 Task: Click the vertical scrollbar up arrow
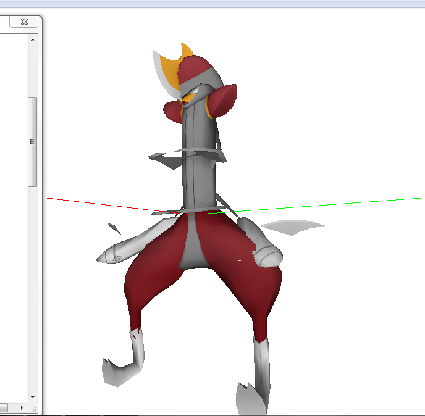[33, 40]
